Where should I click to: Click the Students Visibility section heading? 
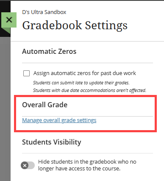[x=52, y=142]
